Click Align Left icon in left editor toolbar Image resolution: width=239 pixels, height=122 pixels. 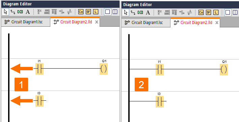[x=39, y=12]
